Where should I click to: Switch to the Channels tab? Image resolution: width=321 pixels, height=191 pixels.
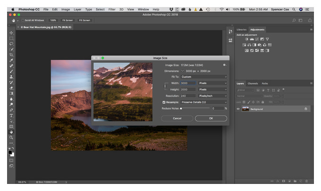[x=253, y=83]
